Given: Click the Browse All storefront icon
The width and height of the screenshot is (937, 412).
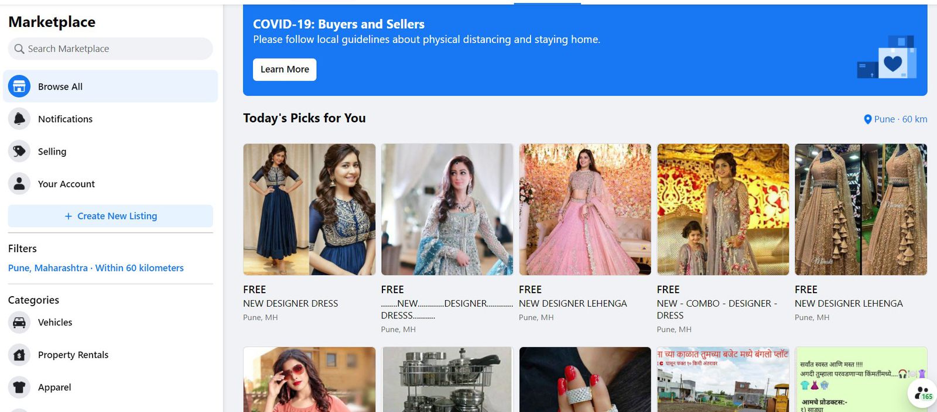Looking at the screenshot, I should coord(19,87).
